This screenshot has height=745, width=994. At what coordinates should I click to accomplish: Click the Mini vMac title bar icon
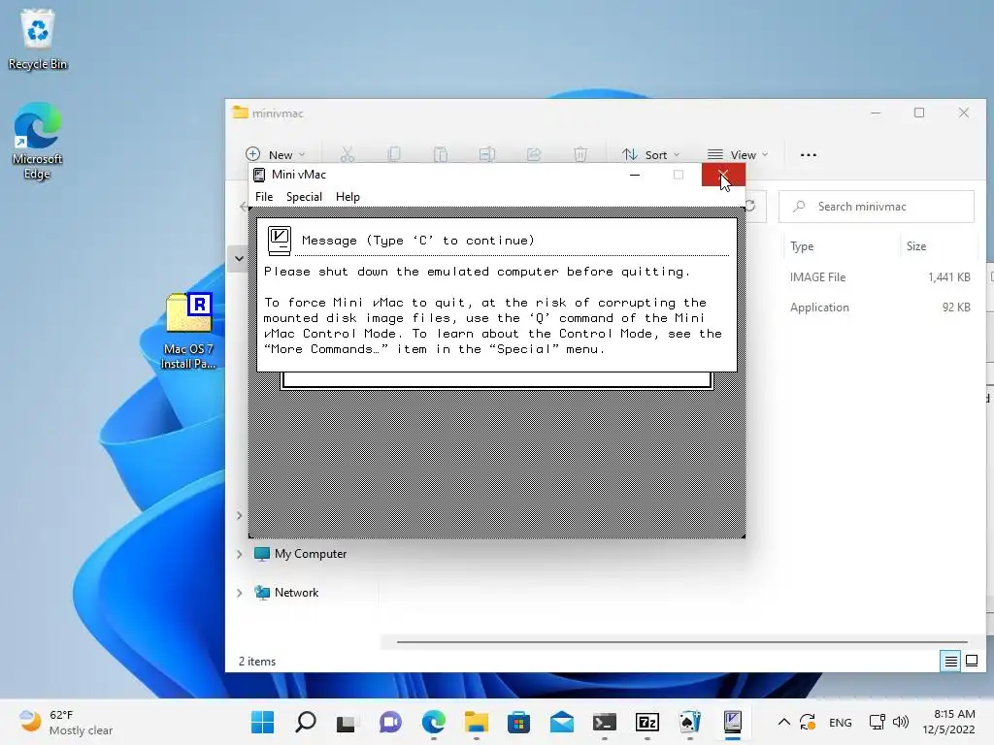pos(259,175)
